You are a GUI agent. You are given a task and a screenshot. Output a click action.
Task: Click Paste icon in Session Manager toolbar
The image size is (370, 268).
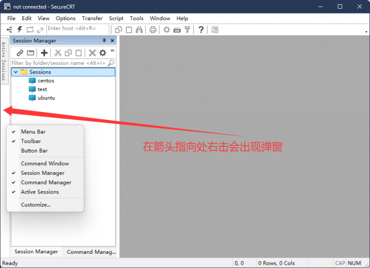pos(78,53)
